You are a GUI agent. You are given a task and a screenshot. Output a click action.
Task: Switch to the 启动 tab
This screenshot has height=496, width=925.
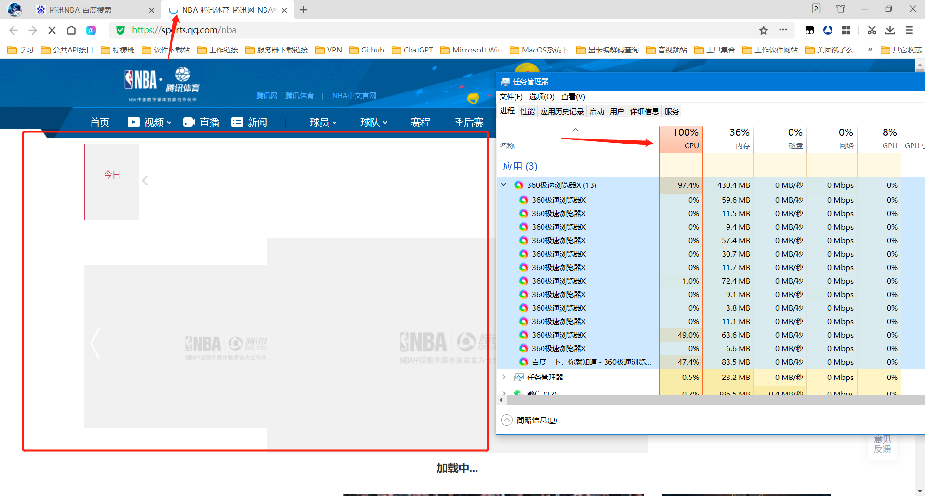click(x=597, y=111)
